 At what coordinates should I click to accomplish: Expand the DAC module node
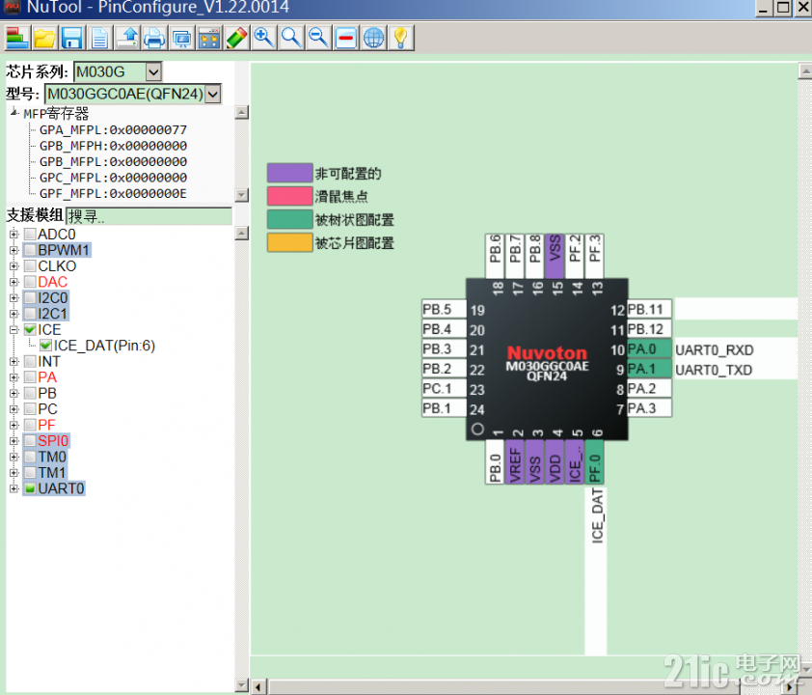click(14, 282)
